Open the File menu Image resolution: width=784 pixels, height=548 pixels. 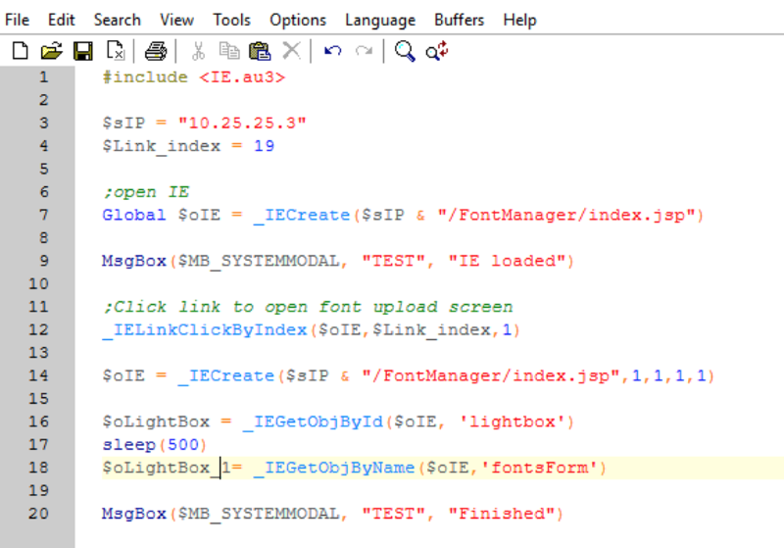coord(17,20)
